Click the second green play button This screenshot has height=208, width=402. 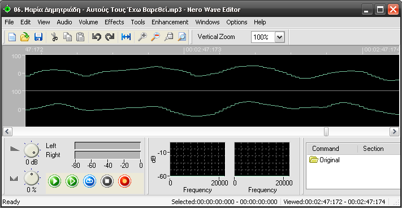point(72,181)
